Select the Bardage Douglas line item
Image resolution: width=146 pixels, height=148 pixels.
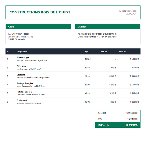click(x=73, y=85)
